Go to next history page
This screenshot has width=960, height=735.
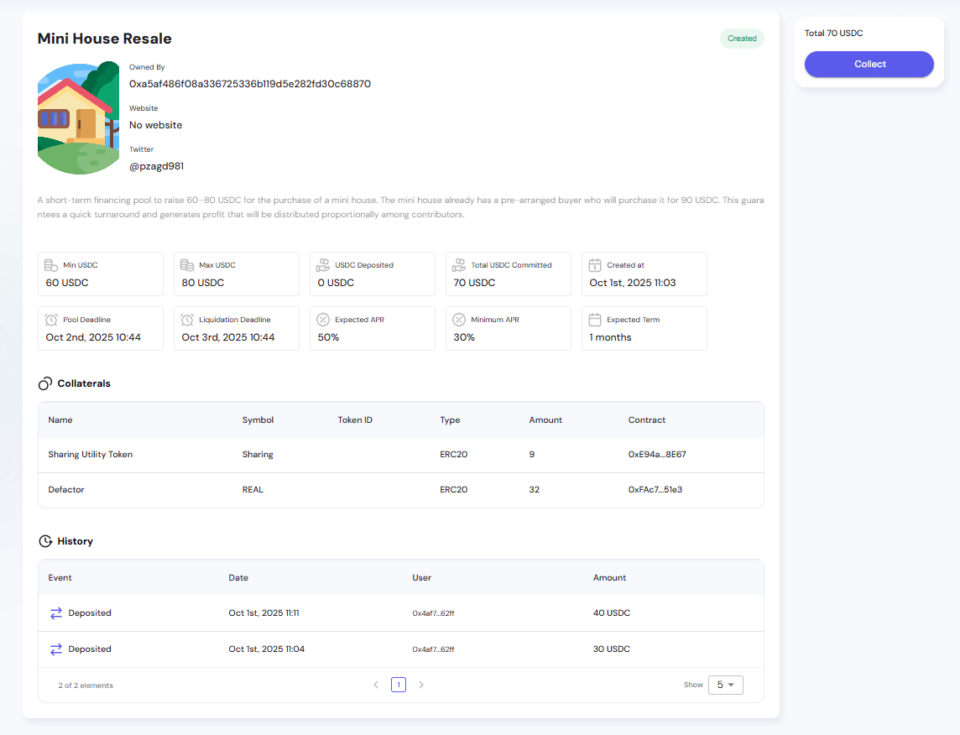[x=421, y=685]
